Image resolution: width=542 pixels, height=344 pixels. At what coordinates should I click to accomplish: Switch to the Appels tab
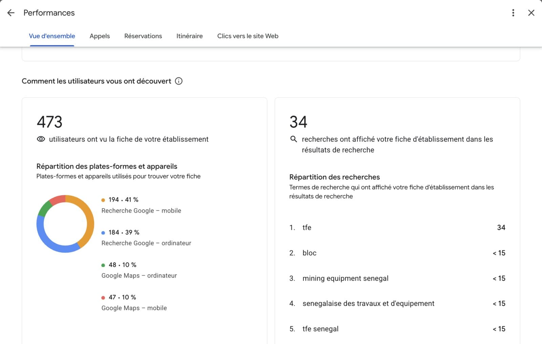point(100,36)
